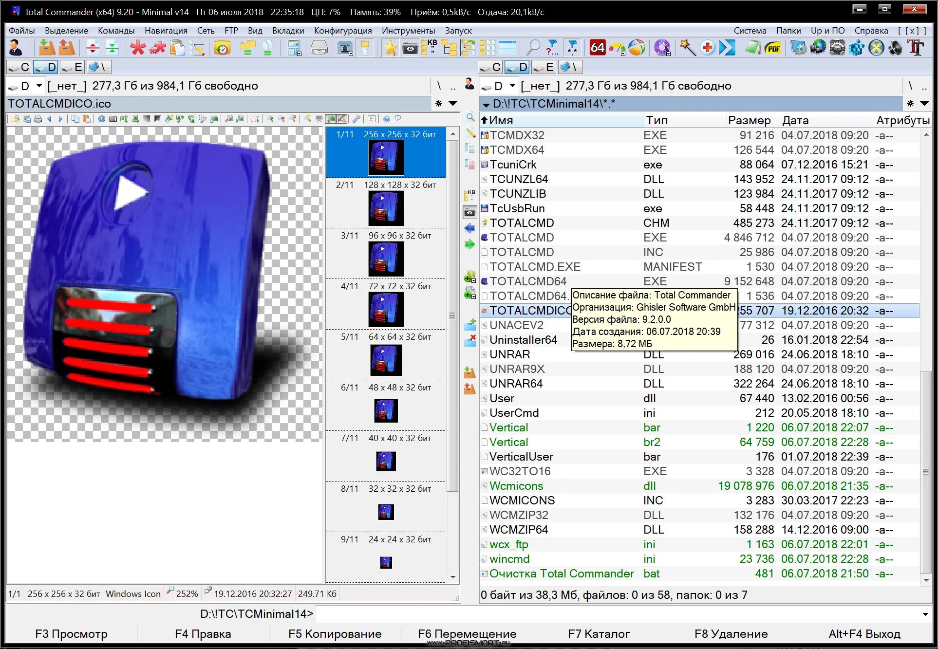938x649 pixels.
Task: Click the zoom-in magnifier in viewer toolbar
Action: click(x=270, y=119)
